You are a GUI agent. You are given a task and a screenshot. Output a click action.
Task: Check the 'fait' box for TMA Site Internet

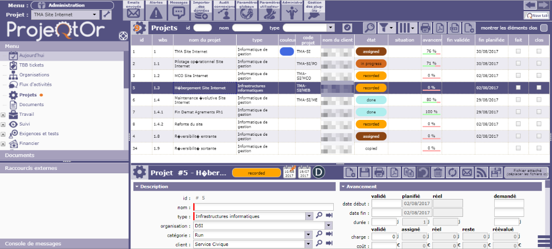518,52
